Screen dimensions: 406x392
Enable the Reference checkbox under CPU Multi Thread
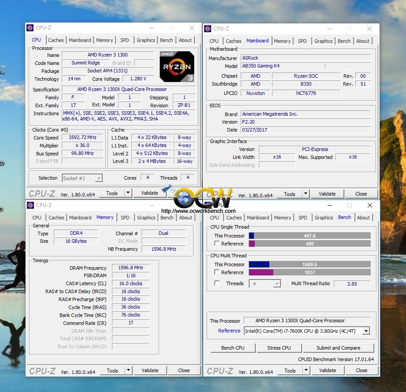click(217, 272)
